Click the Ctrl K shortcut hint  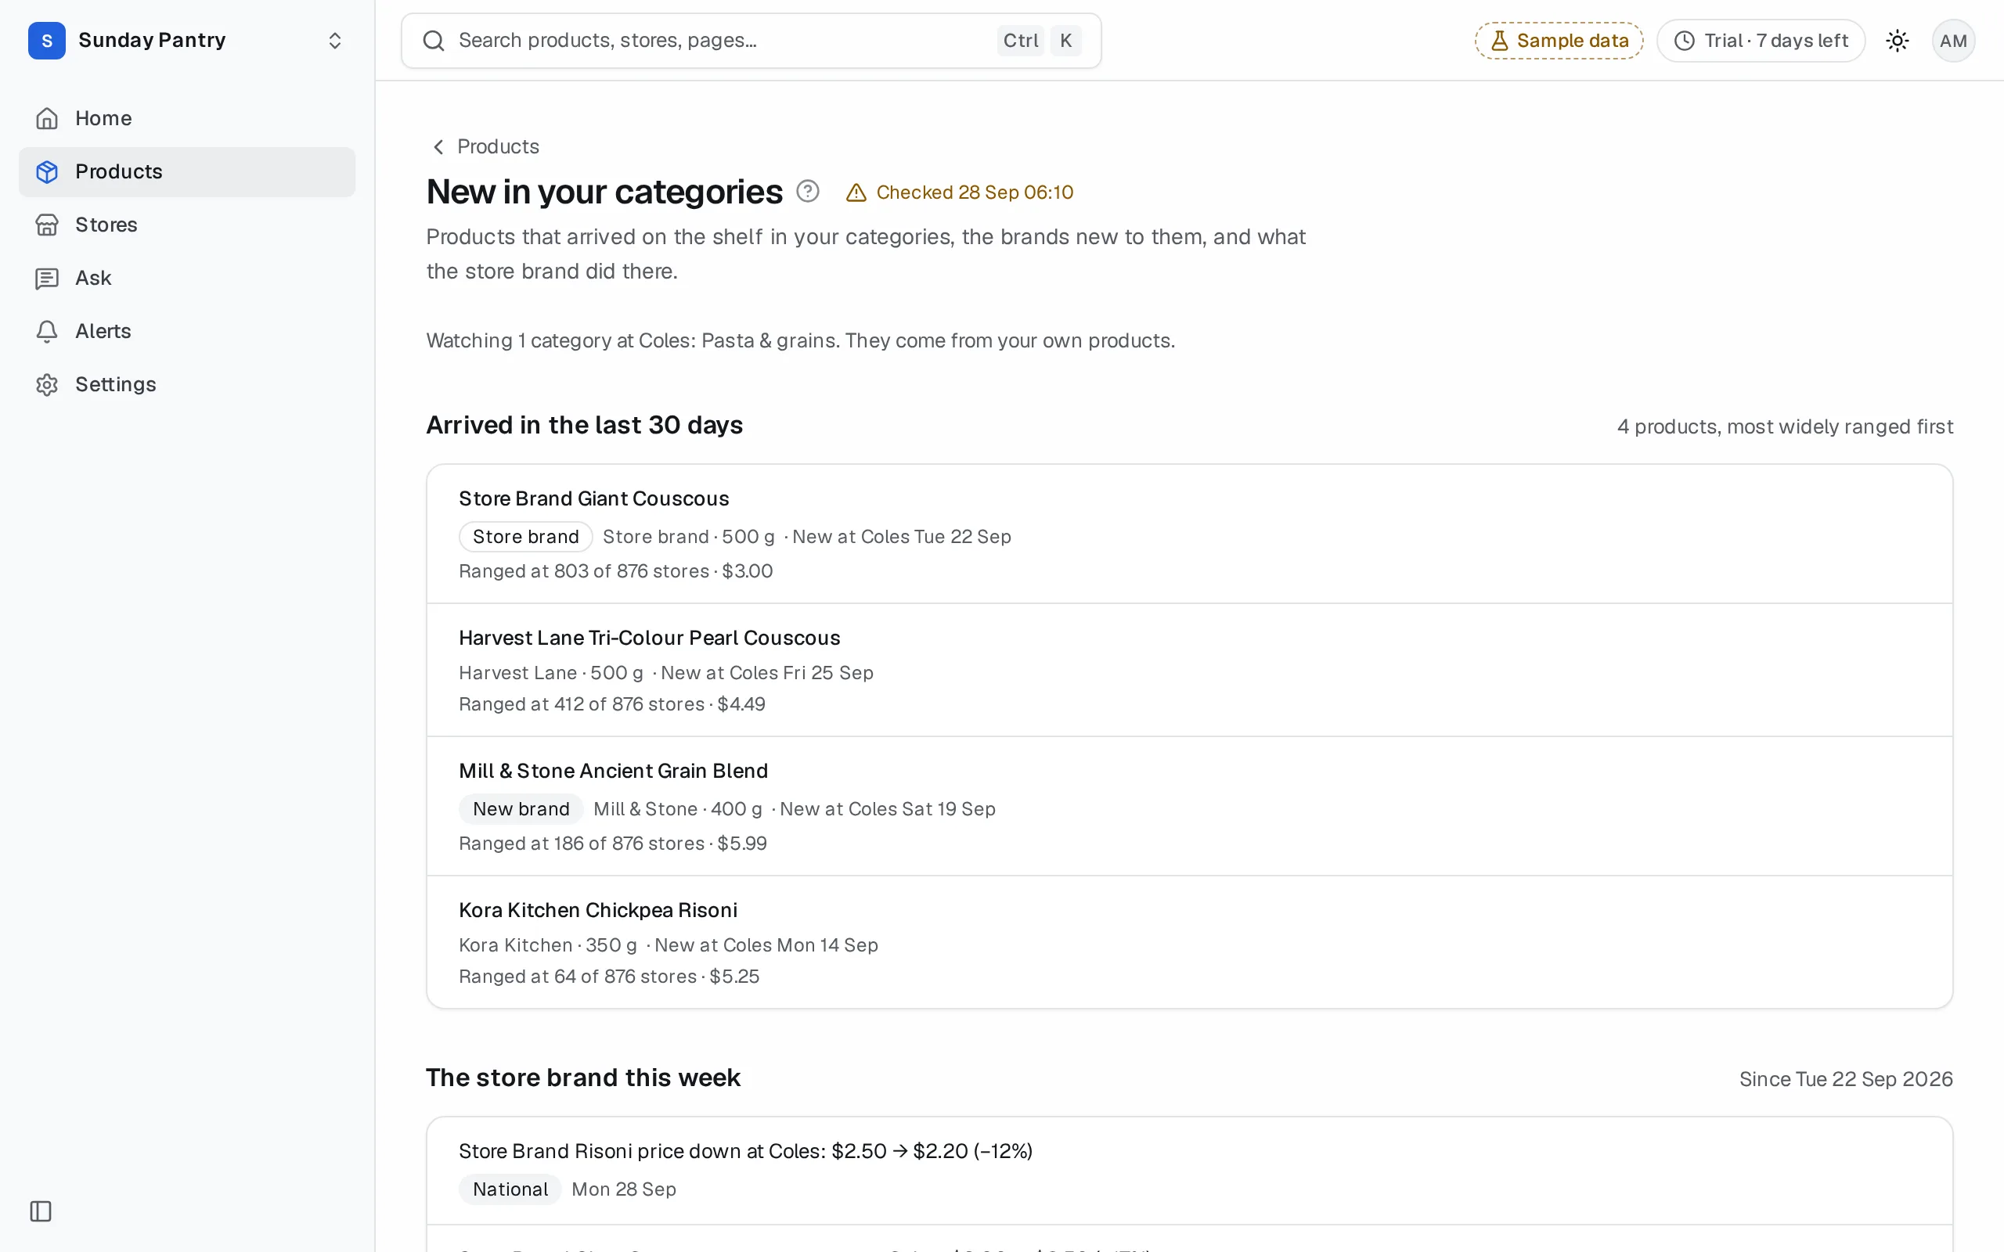pyautogui.click(x=1040, y=41)
